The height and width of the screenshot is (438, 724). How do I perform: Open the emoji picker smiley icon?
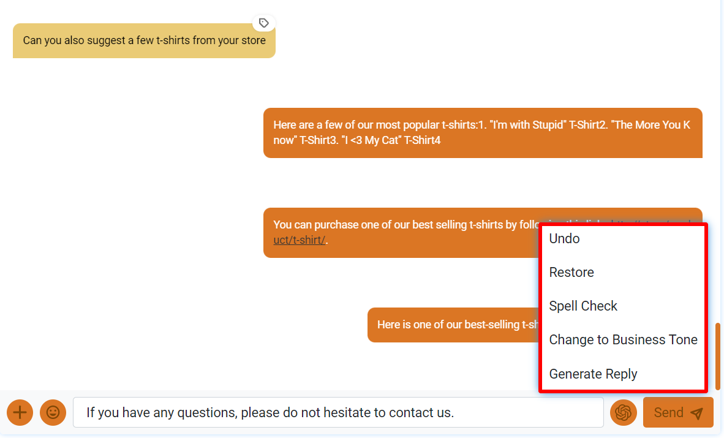pyautogui.click(x=53, y=412)
